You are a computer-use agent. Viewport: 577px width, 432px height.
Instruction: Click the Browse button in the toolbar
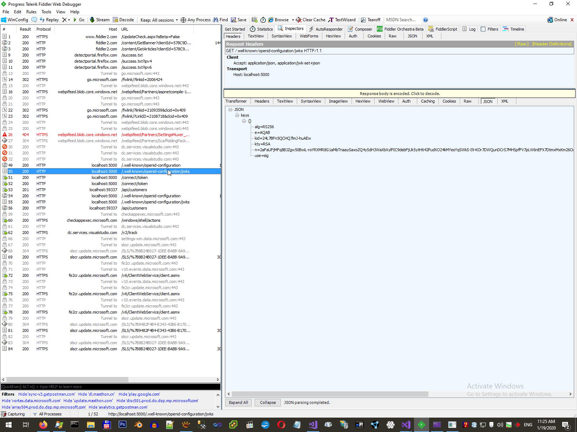tap(278, 20)
